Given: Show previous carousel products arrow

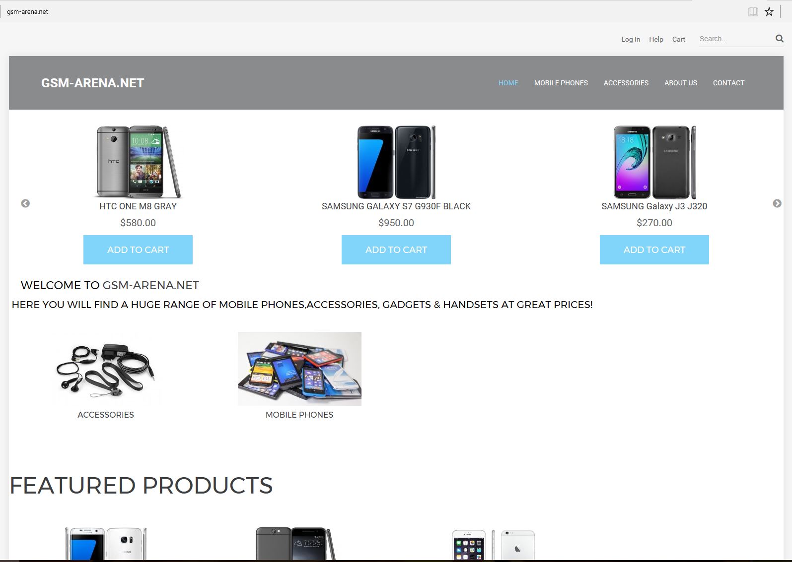Looking at the screenshot, I should pos(25,203).
